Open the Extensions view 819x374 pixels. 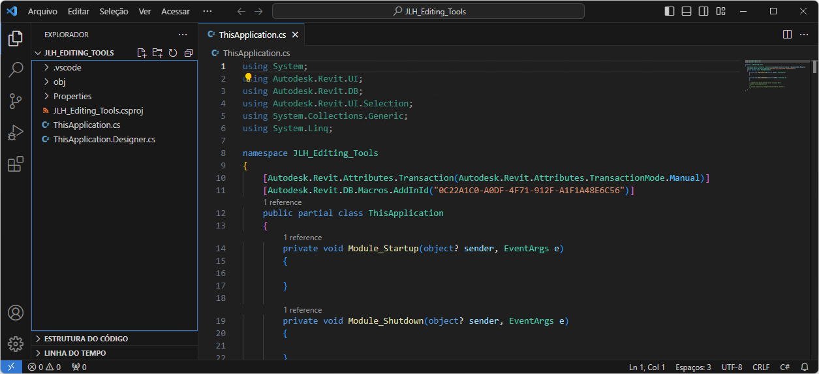pyautogui.click(x=16, y=164)
